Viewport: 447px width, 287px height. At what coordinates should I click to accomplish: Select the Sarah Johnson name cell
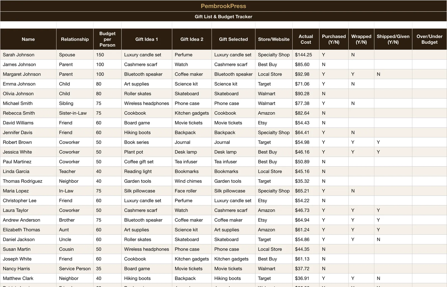click(x=28, y=55)
